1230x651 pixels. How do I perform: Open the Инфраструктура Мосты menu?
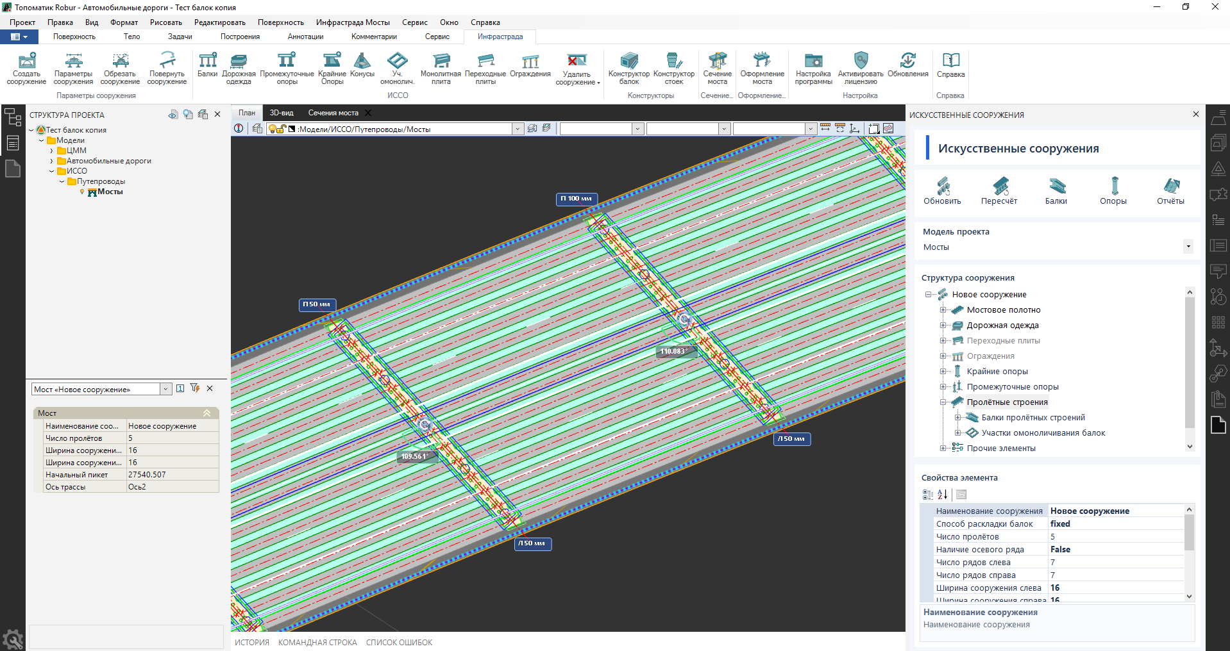click(353, 22)
